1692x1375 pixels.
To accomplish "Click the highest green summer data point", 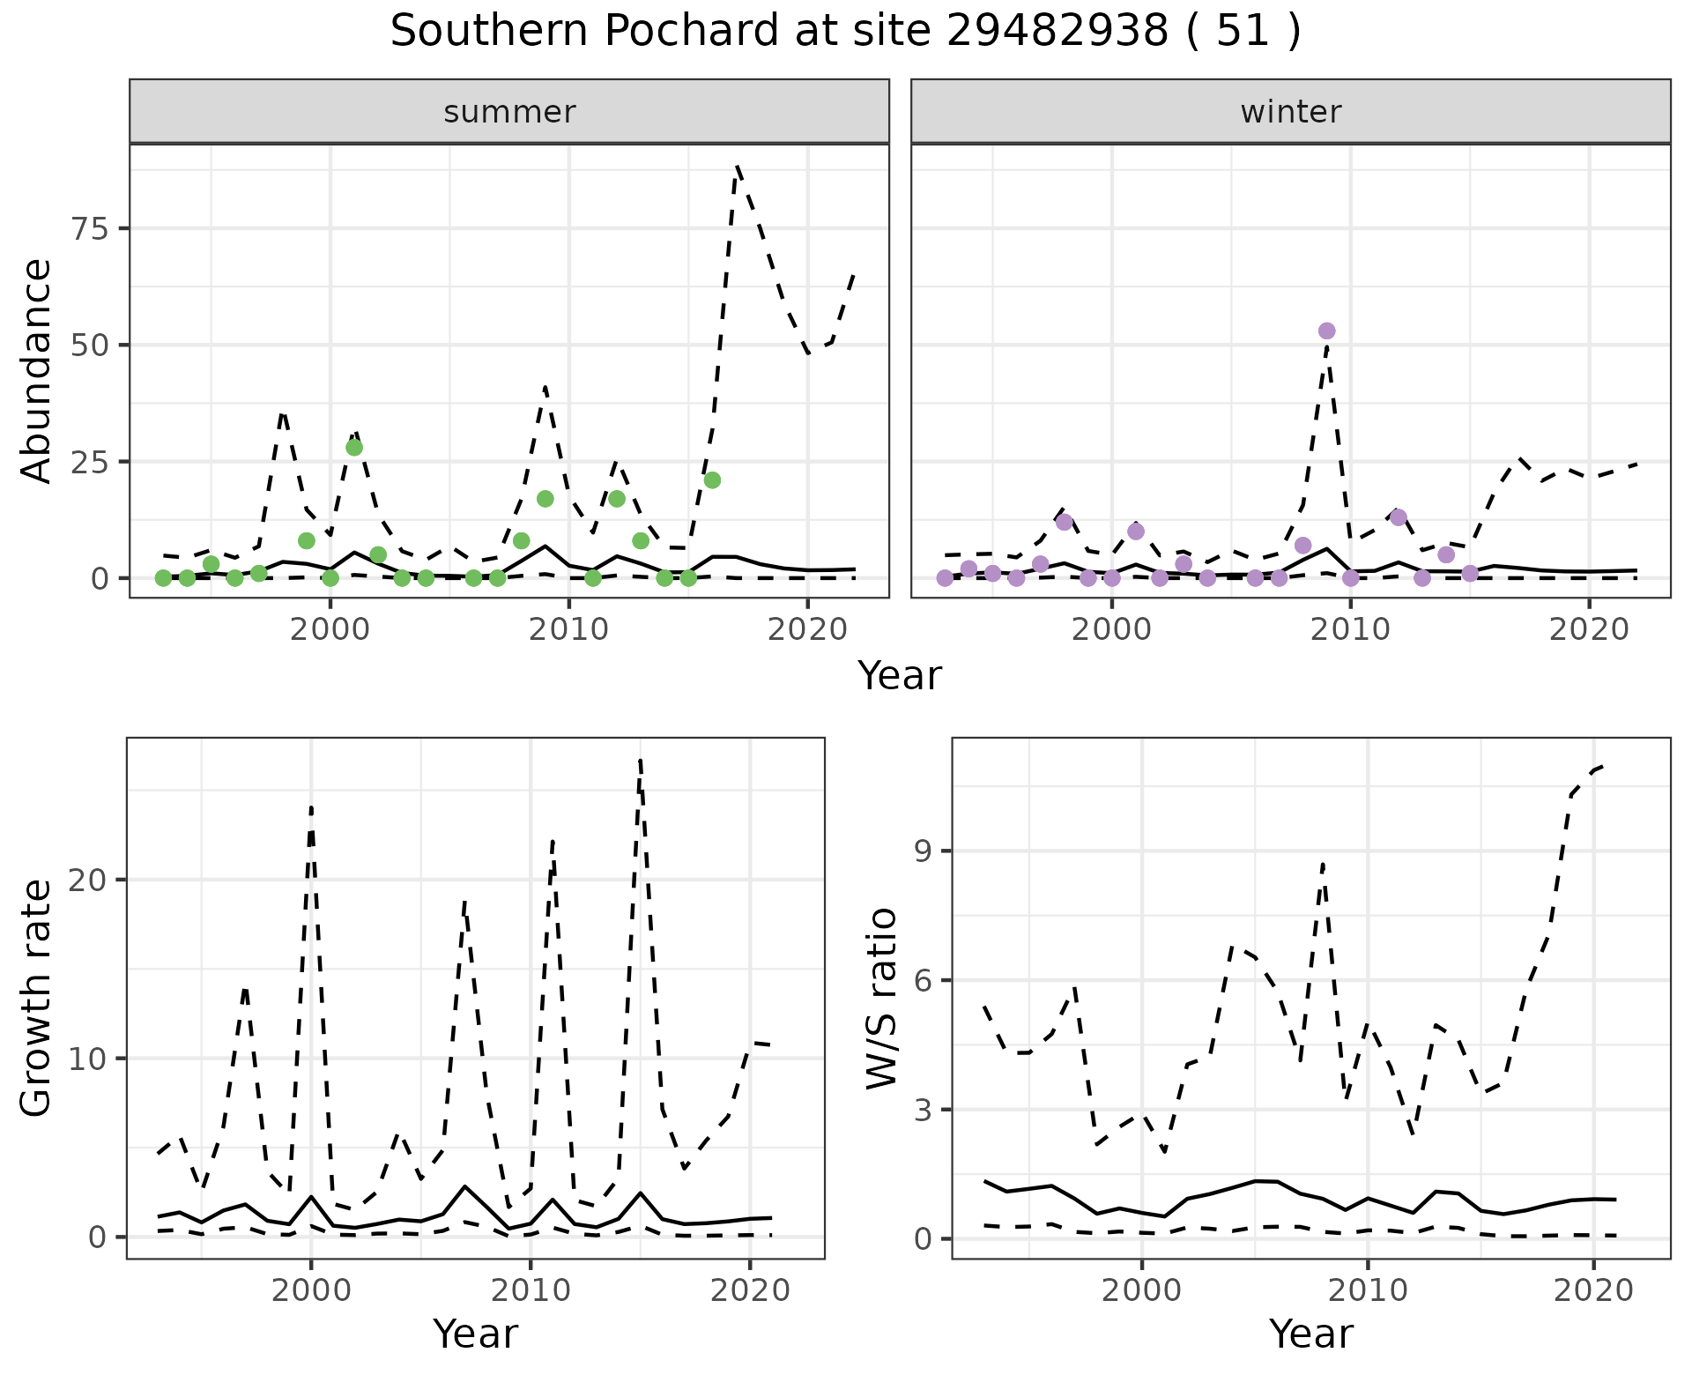I will tap(354, 447).
